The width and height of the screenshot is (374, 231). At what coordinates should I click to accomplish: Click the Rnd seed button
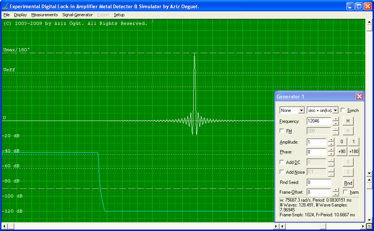pos(348,183)
